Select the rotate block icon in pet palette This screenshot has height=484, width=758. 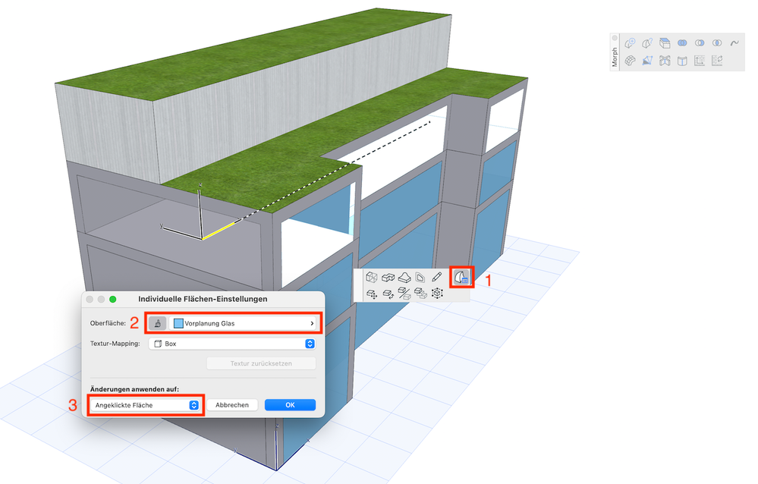388,294
